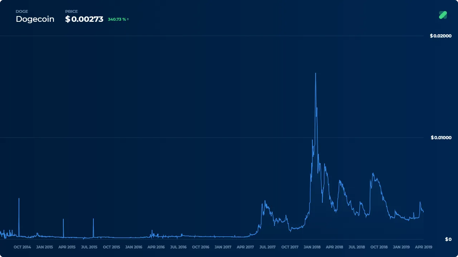Click the APR 2018 date label
This screenshot has height=257, width=458.
pyautogui.click(x=334, y=247)
